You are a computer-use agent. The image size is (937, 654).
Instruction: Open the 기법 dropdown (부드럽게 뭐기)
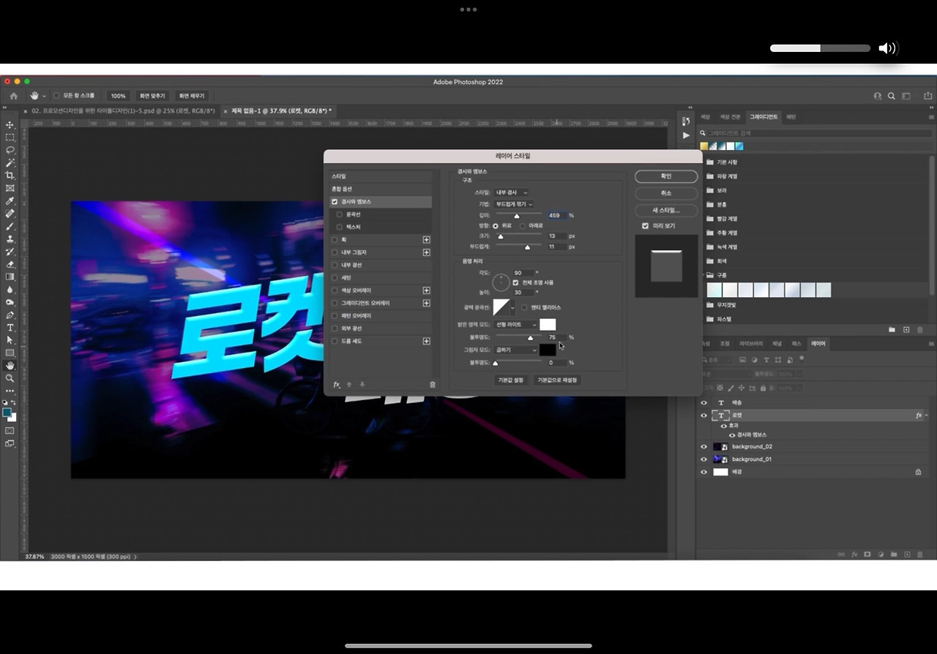515,204
